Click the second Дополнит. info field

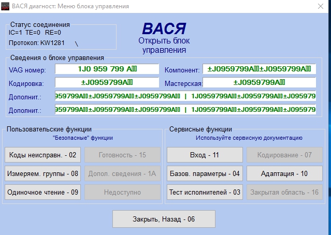coord(185,110)
